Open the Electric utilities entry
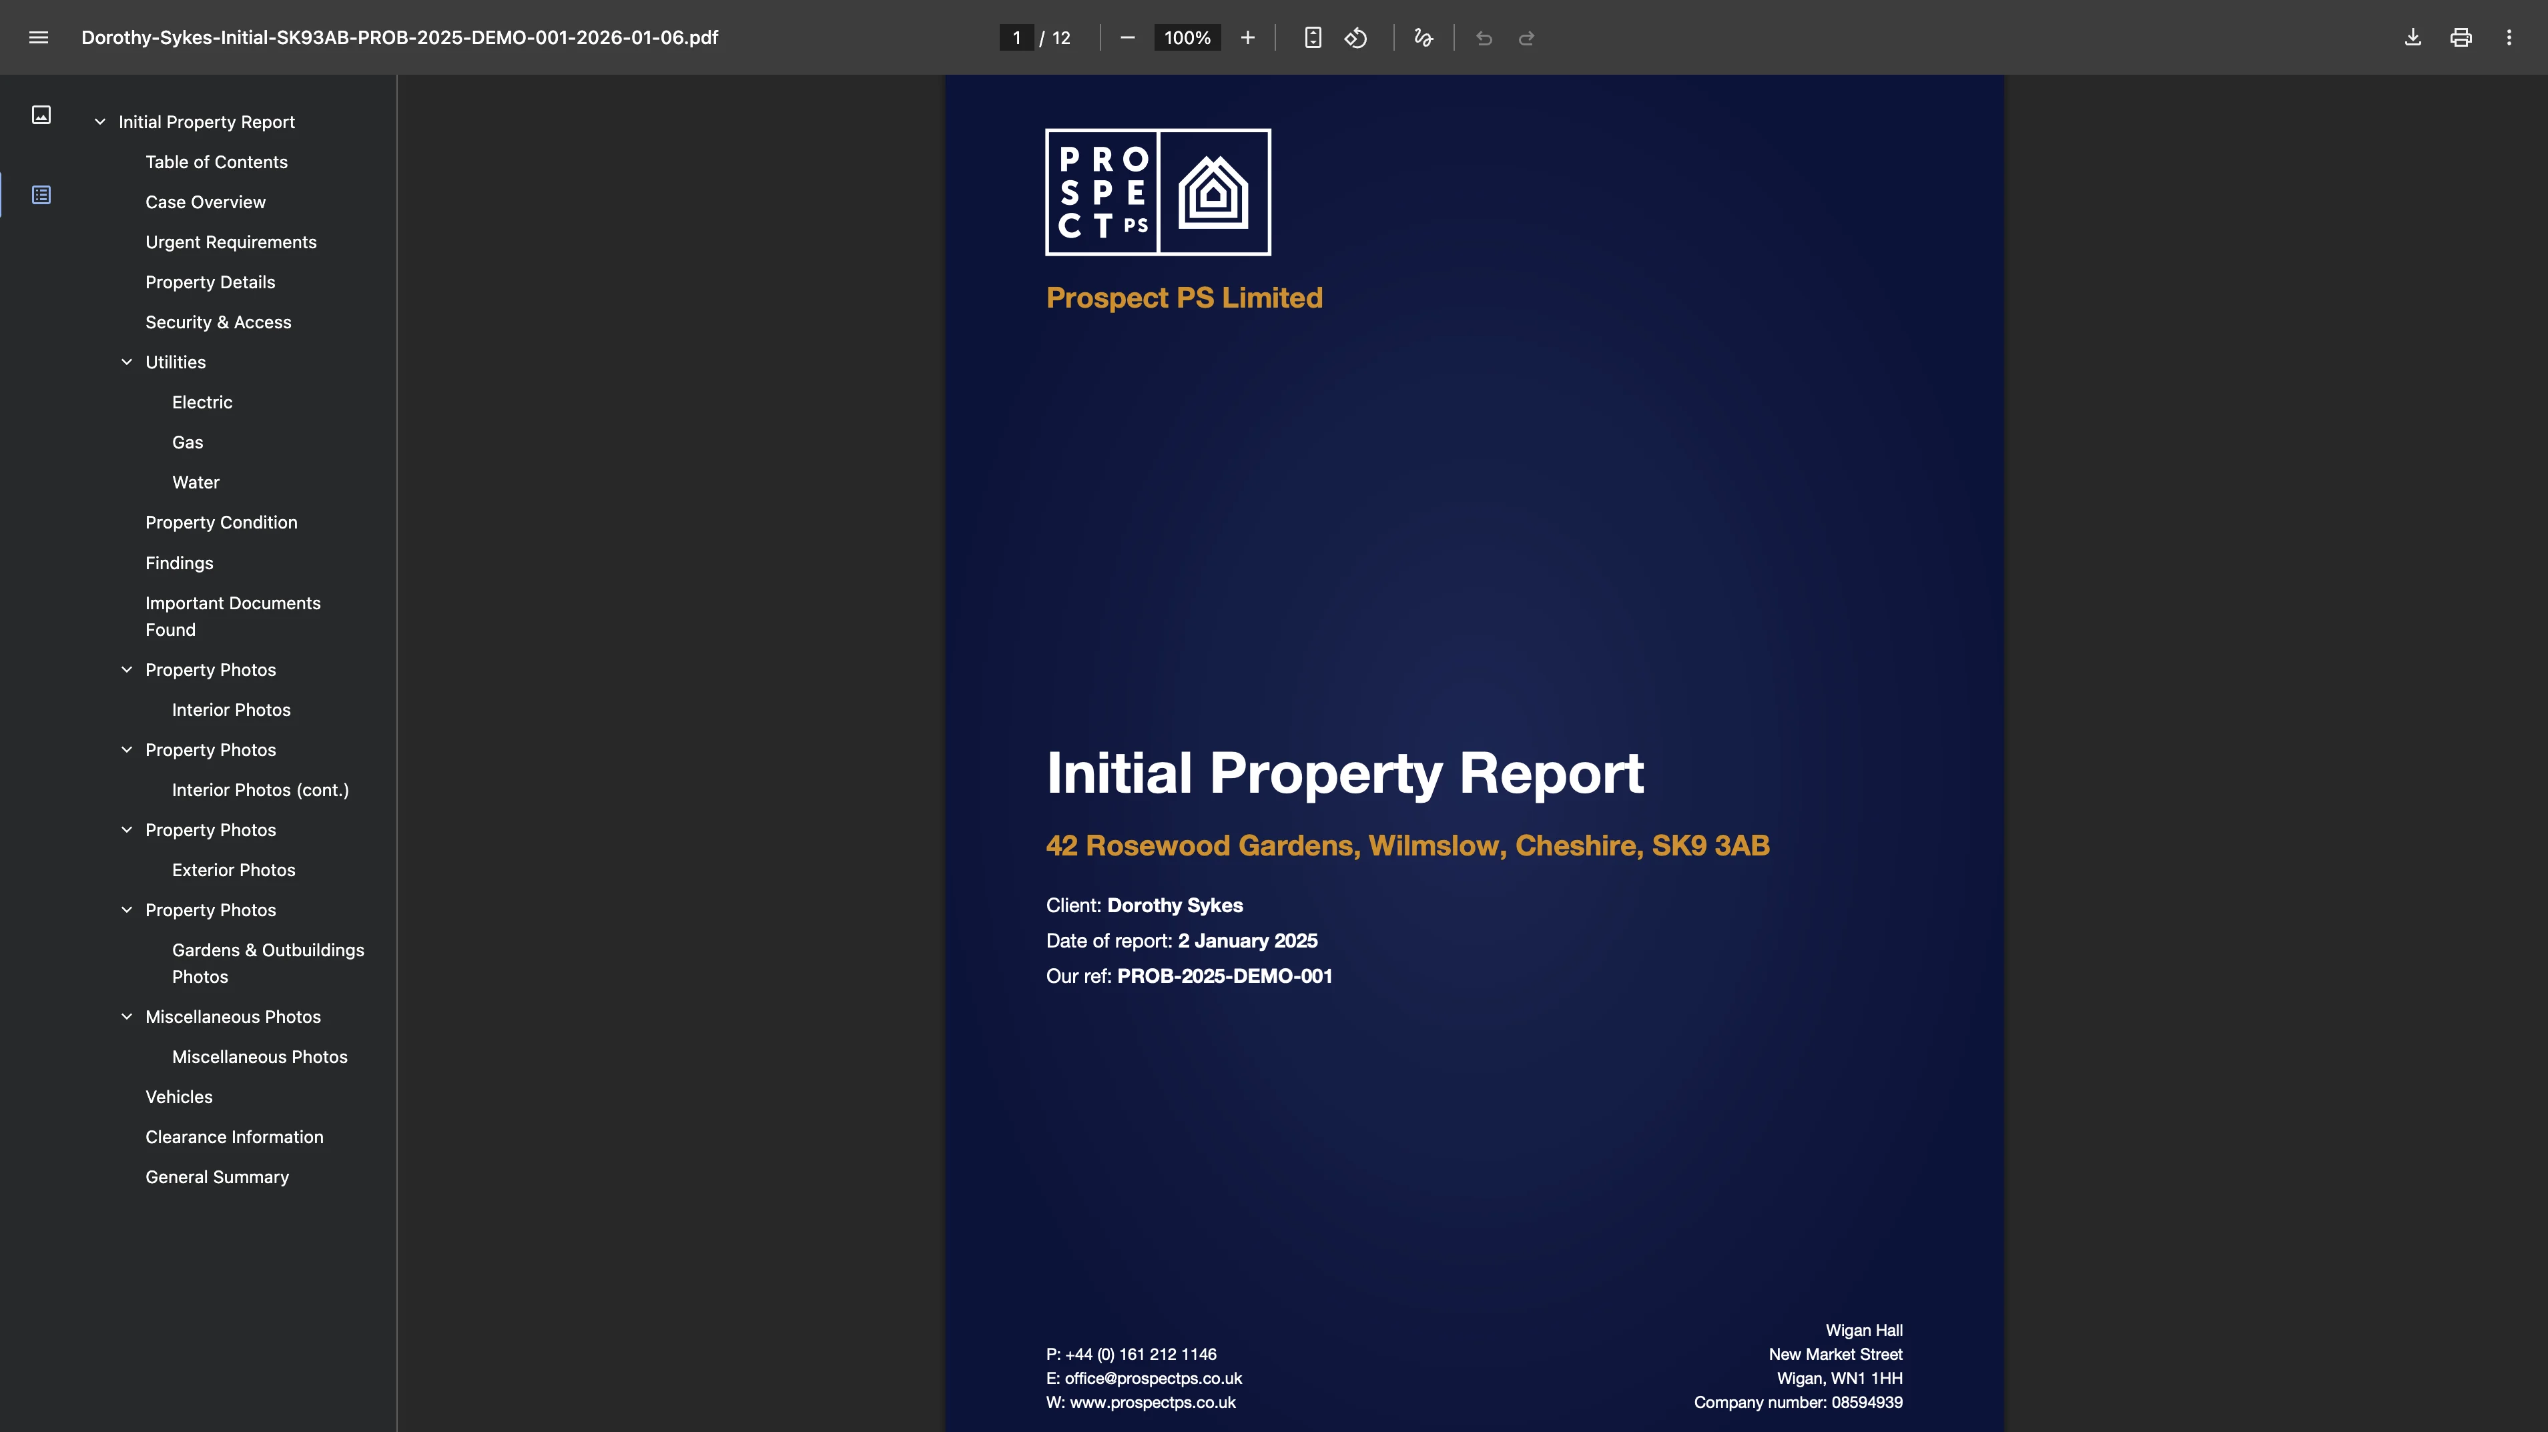The width and height of the screenshot is (2548, 1432). coord(202,402)
